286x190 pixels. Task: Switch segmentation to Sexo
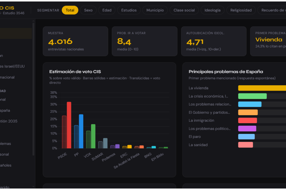tap(88, 10)
